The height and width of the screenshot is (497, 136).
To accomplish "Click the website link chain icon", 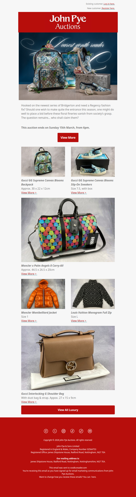I will coord(81,431).
